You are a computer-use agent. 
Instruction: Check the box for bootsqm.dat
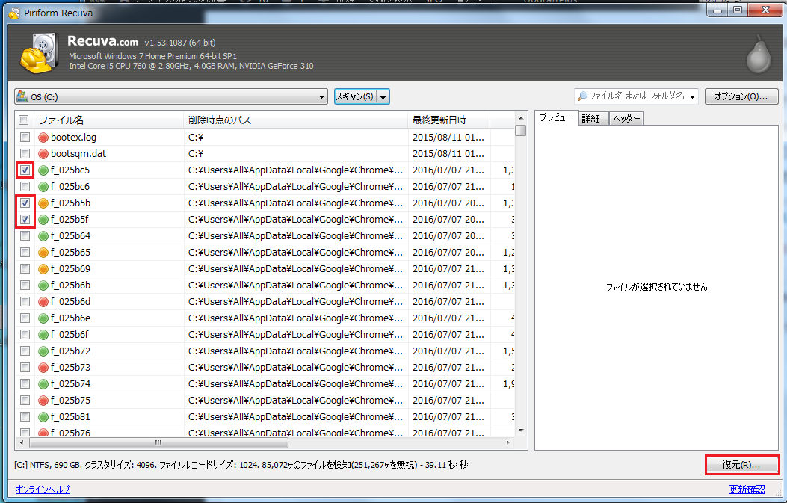pyautogui.click(x=25, y=154)
